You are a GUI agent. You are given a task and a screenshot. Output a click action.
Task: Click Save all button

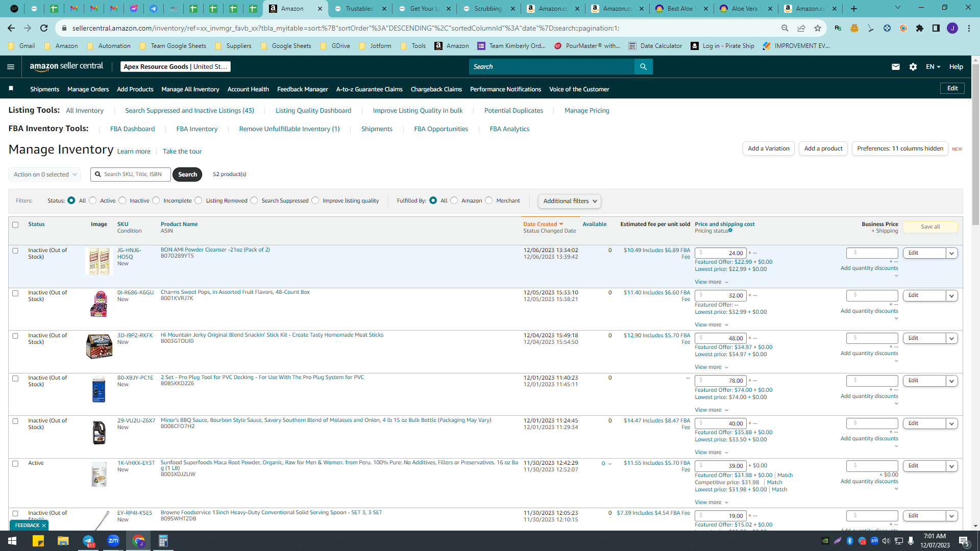click(930, 227)
